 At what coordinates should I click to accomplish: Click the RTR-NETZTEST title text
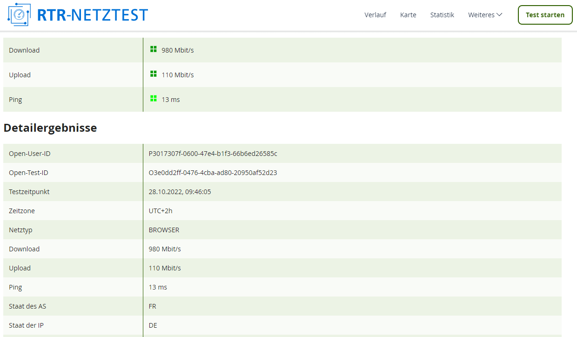pos(92,15)
